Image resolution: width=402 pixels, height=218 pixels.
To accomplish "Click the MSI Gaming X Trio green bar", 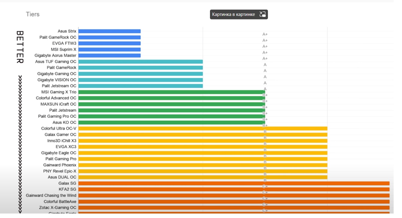I will click(171, 92).
